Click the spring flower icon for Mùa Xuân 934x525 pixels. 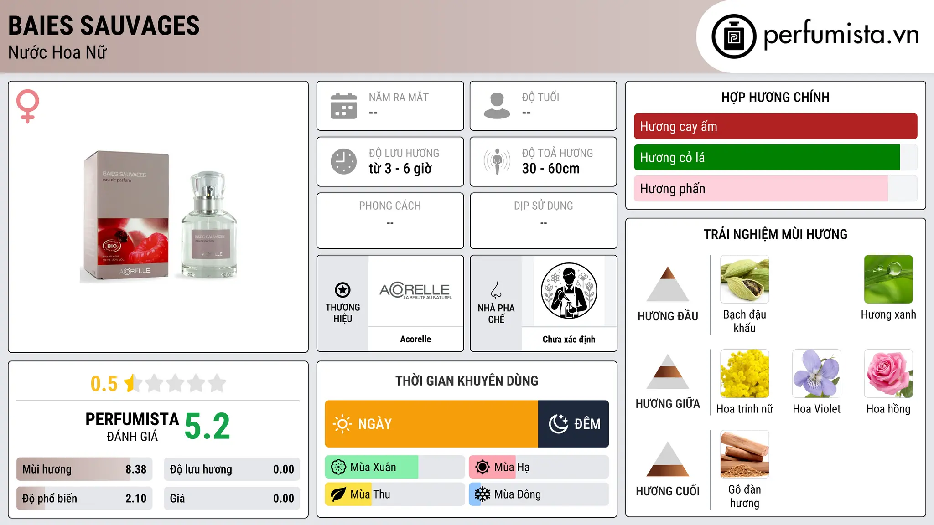point(338,467)
